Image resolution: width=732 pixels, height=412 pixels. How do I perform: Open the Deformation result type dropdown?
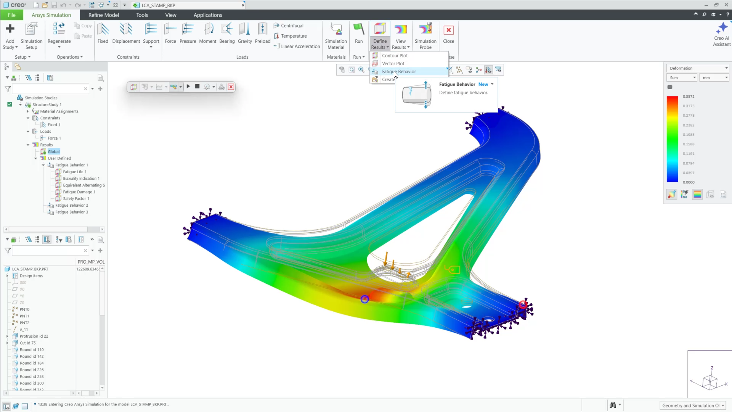(698, 68)
